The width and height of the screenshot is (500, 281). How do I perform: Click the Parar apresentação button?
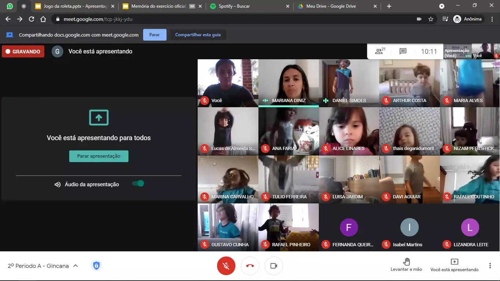[99, 156]
